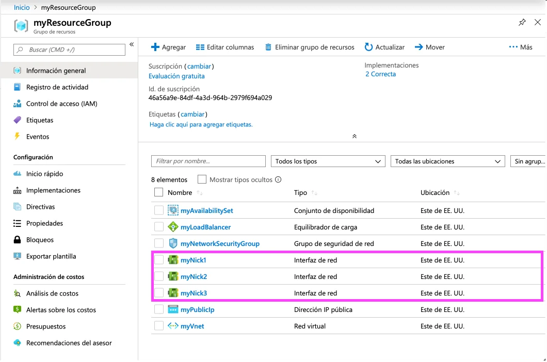
Task: Click the myNick2 network interface icon
Action: click(173, 276)
